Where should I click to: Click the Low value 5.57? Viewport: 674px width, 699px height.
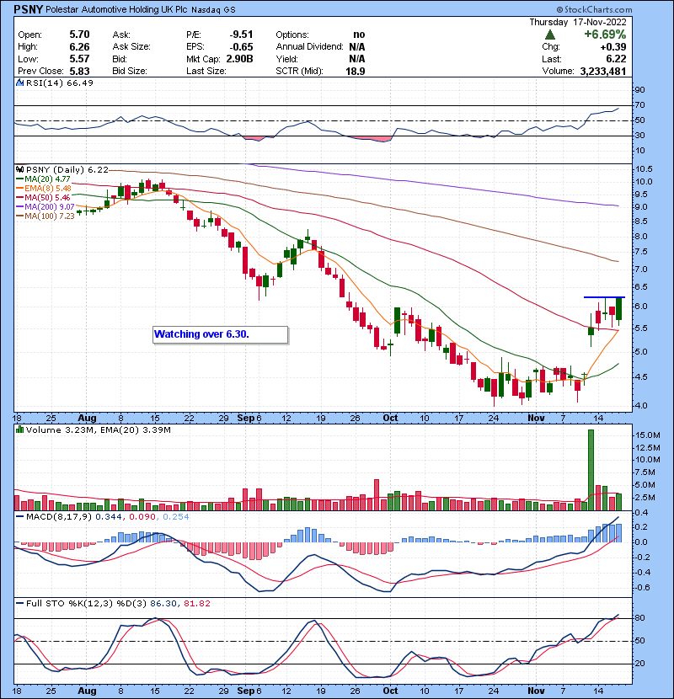pyautogui.click(x=79, y=59)
